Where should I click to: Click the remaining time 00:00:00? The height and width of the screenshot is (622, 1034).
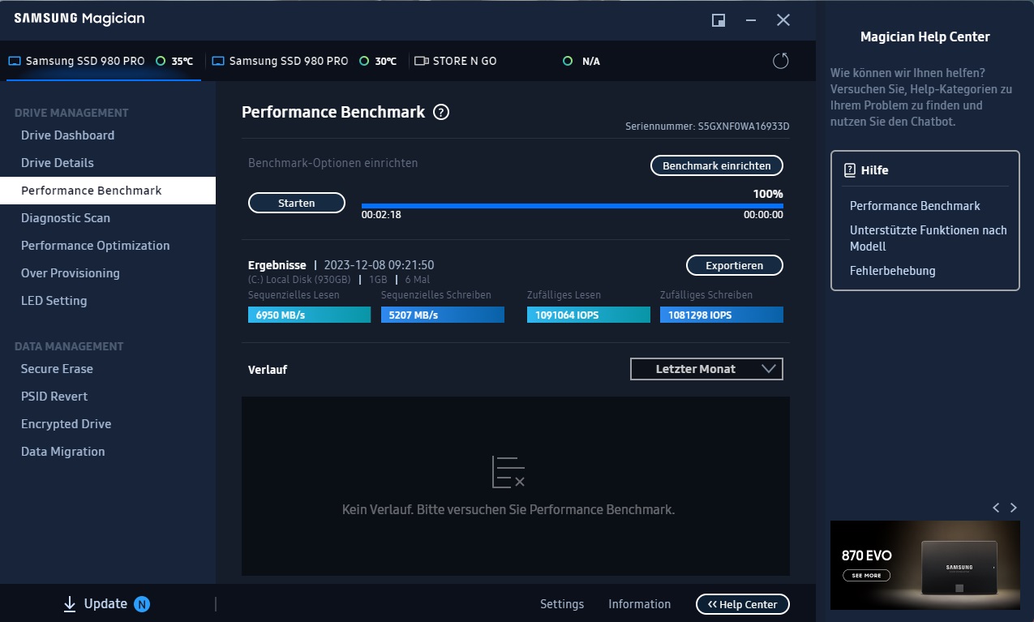763,216
